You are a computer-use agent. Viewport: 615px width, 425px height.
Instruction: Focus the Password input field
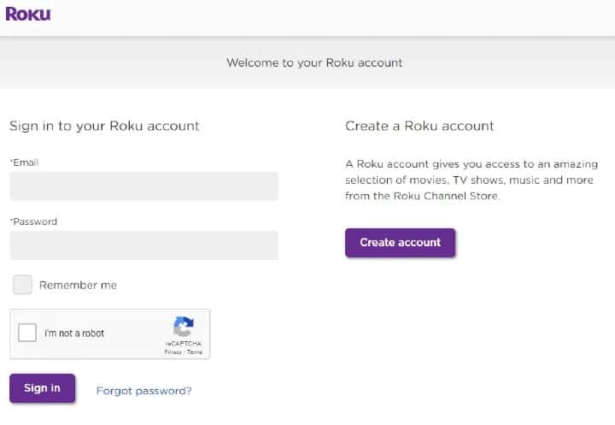[x=144, y=245]
